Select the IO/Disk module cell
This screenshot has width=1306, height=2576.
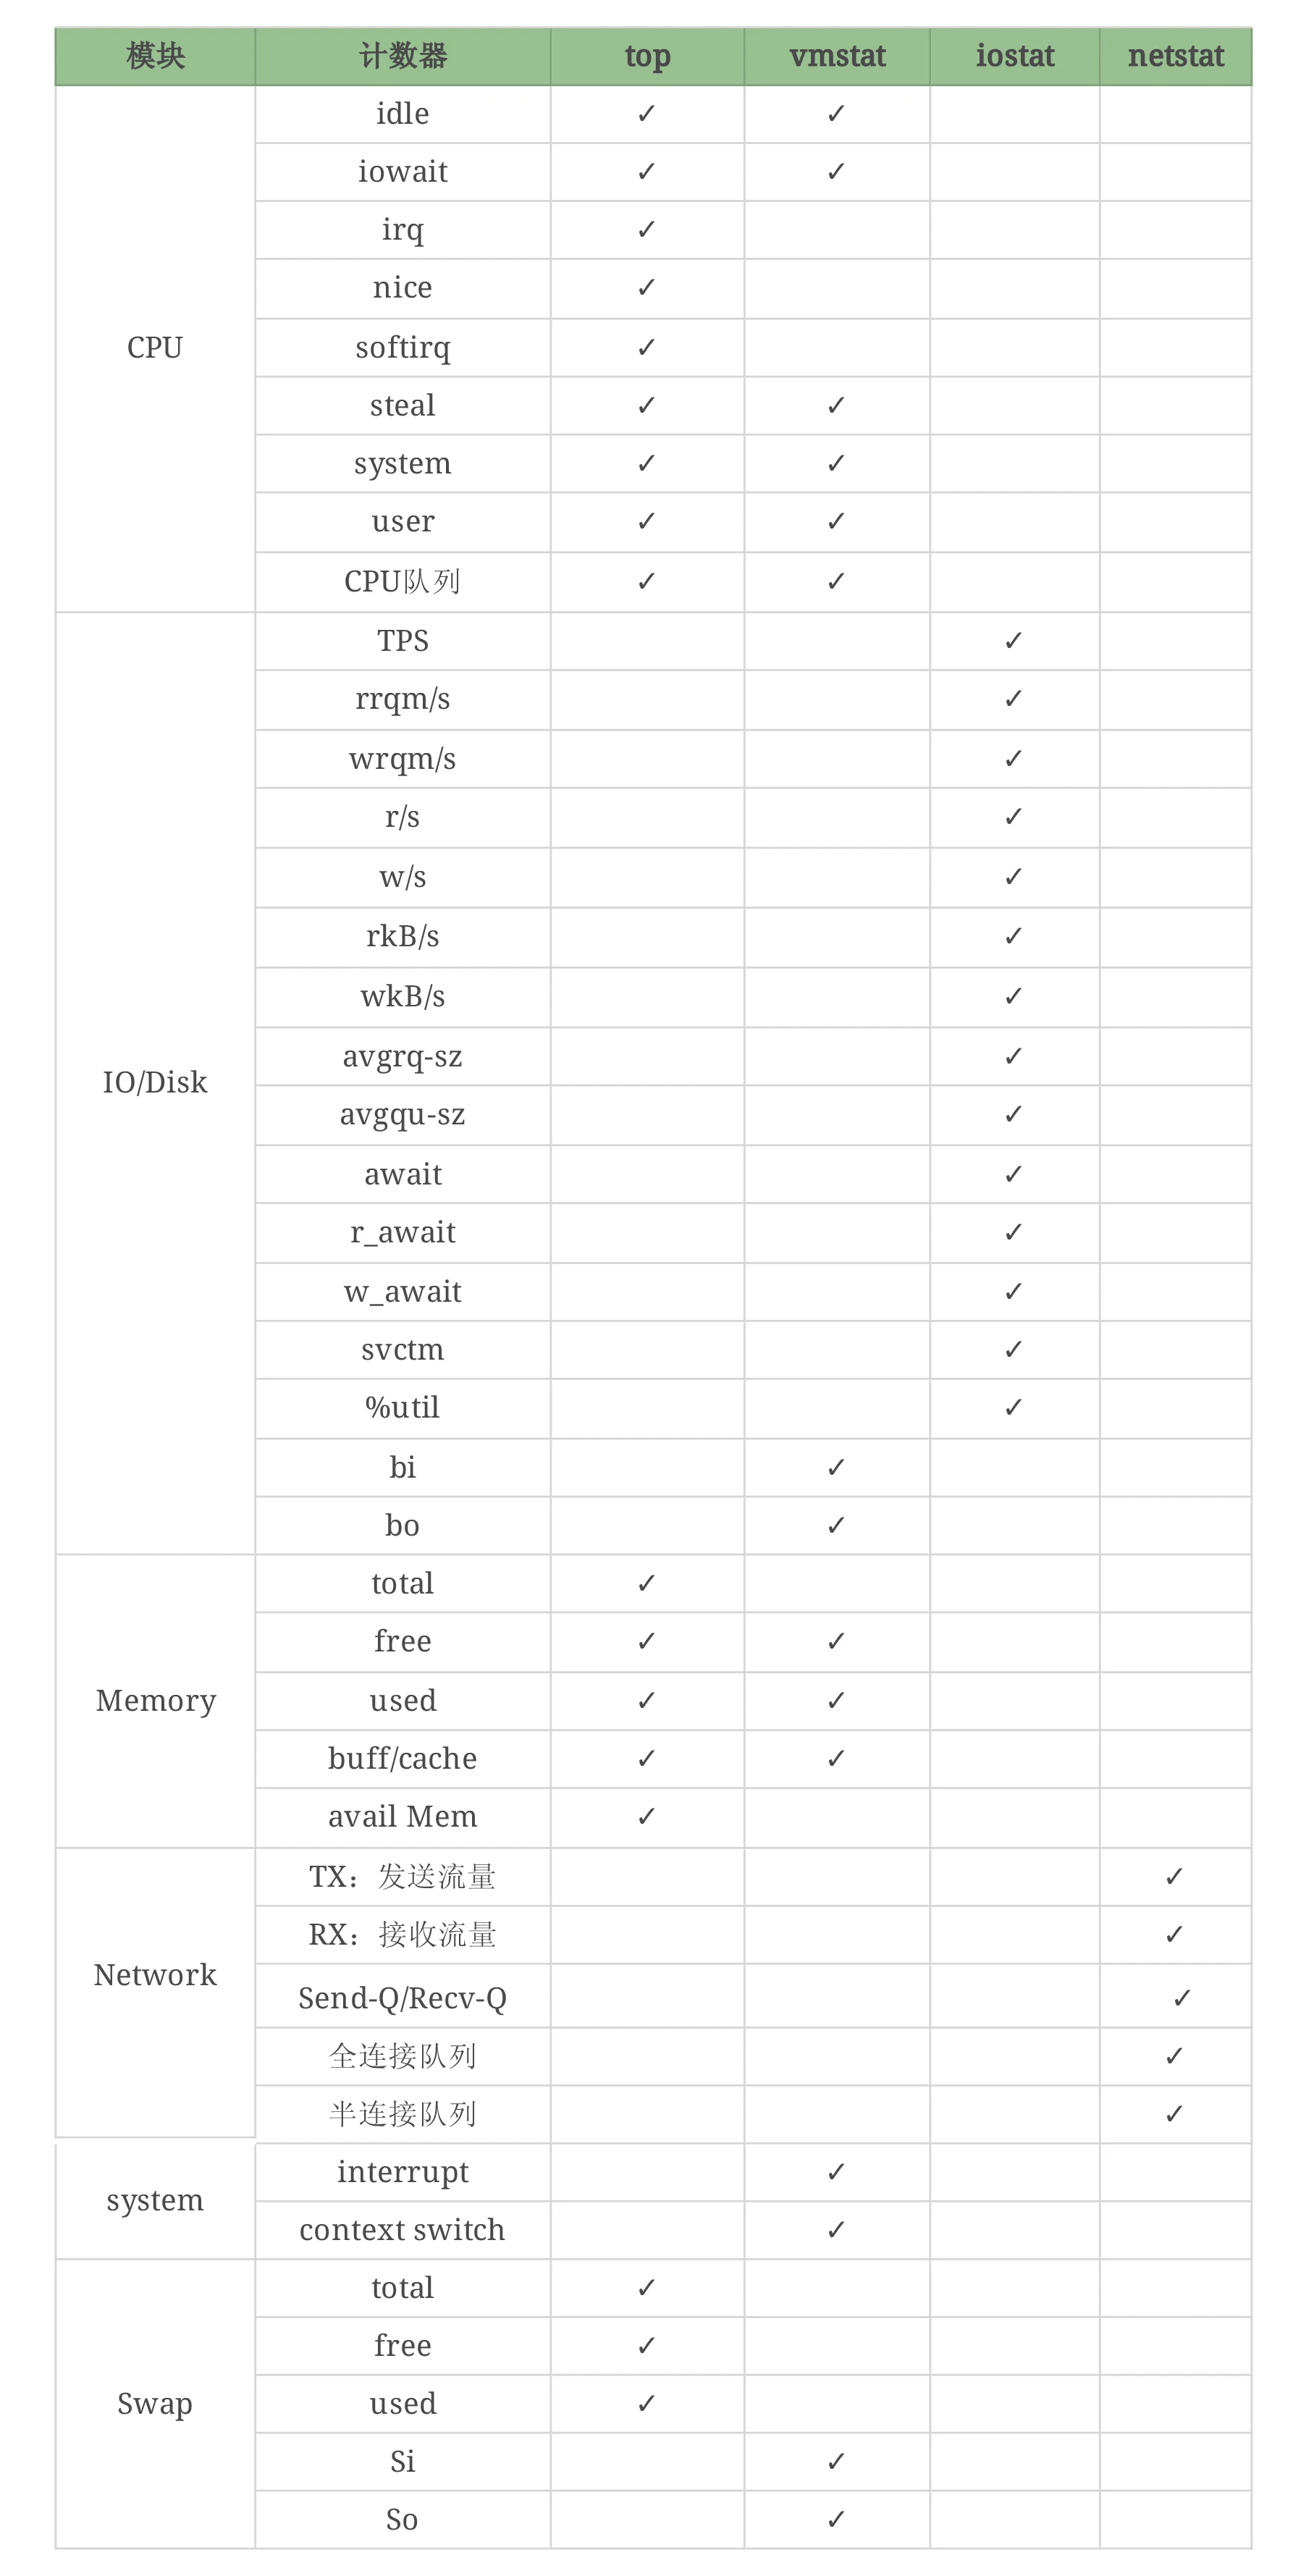pyautogui.click(x=155, y=1082)
